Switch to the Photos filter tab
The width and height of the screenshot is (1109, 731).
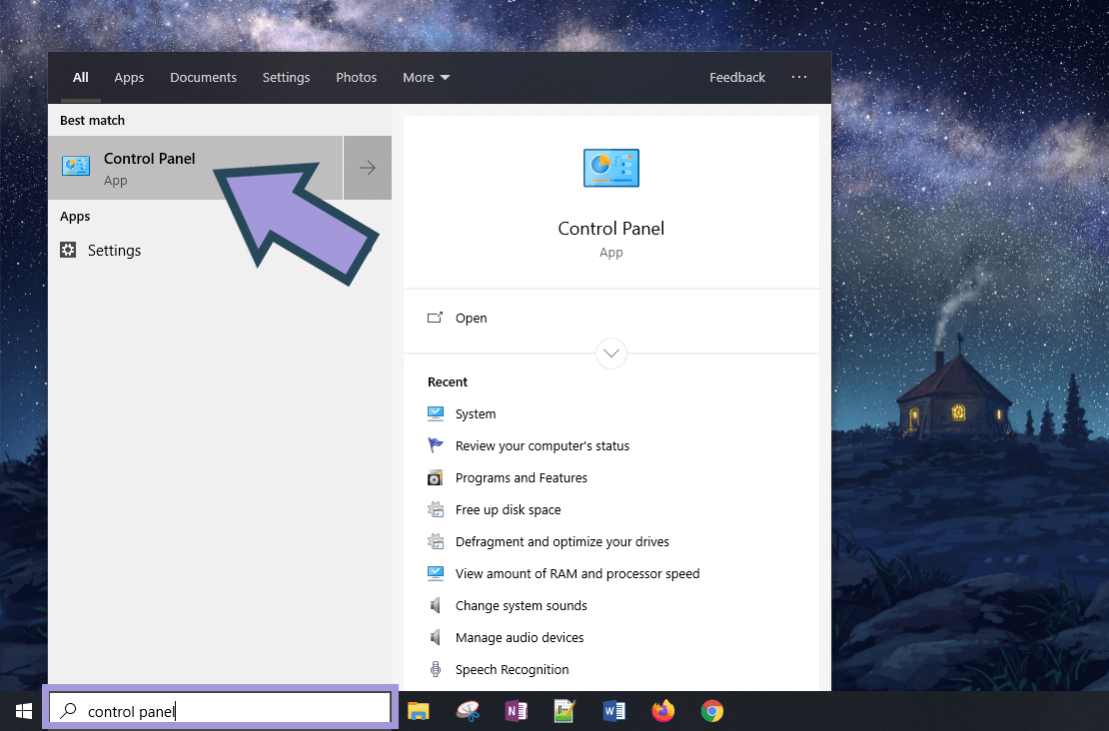[356, 77]
